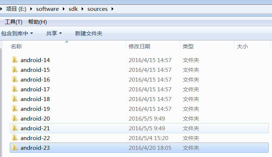The width and height of the screenshot is (272, 157).
Task: Select the android-21 folder row
Action: click(x=139, y=128)
